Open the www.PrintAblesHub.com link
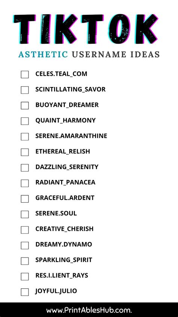 89,310
